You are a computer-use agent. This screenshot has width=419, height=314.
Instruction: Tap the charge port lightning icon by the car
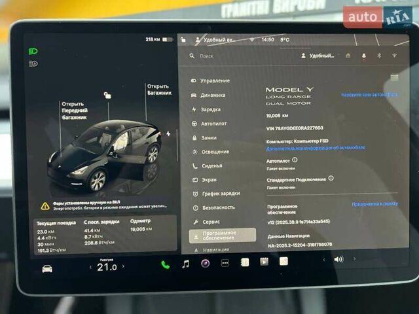(168, 133)
